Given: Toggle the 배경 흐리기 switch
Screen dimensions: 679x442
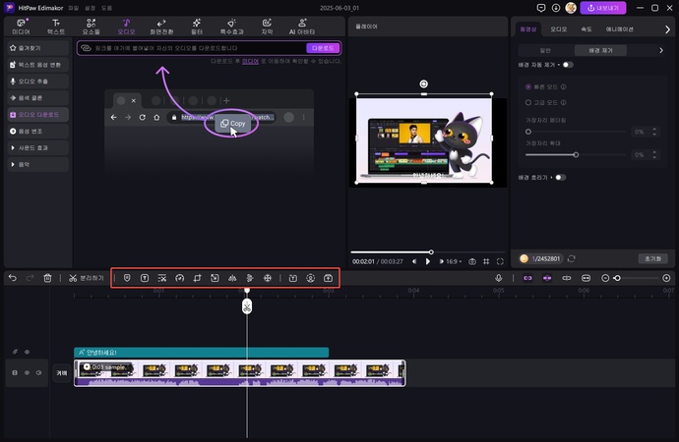Looking at the screenshot, I should click(561, 178).
